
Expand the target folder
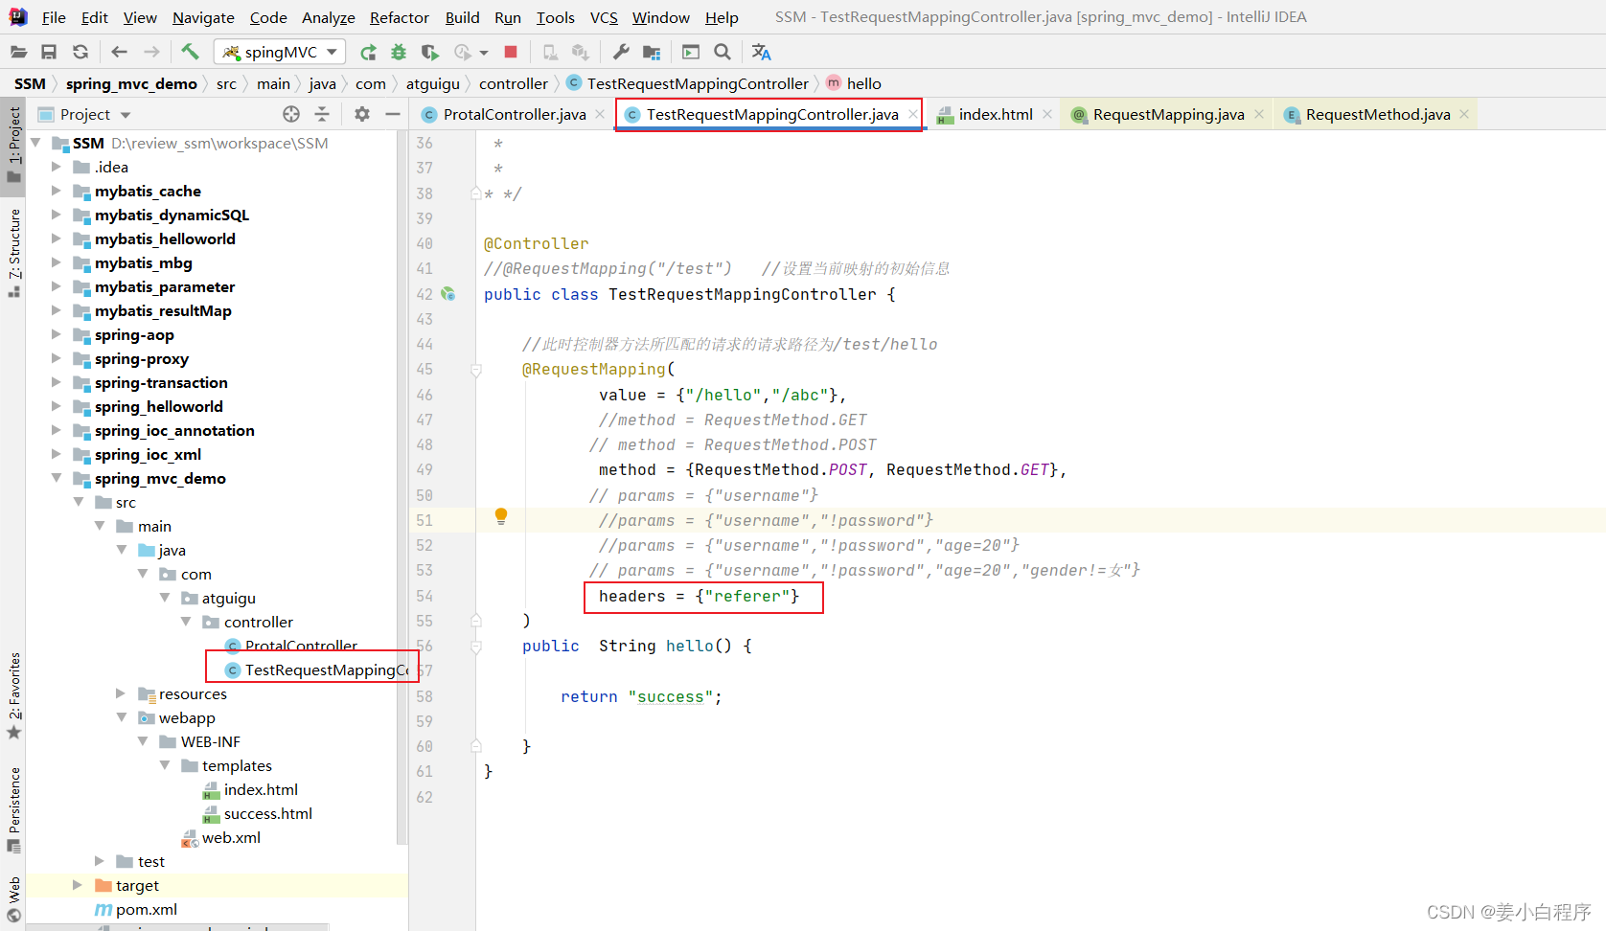[78, 884]
